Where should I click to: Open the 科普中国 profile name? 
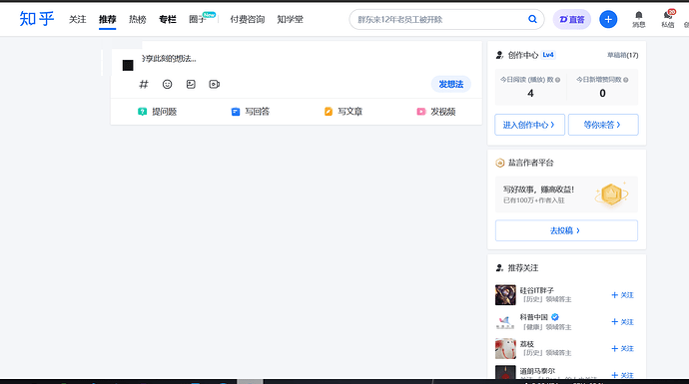point(534,317)
